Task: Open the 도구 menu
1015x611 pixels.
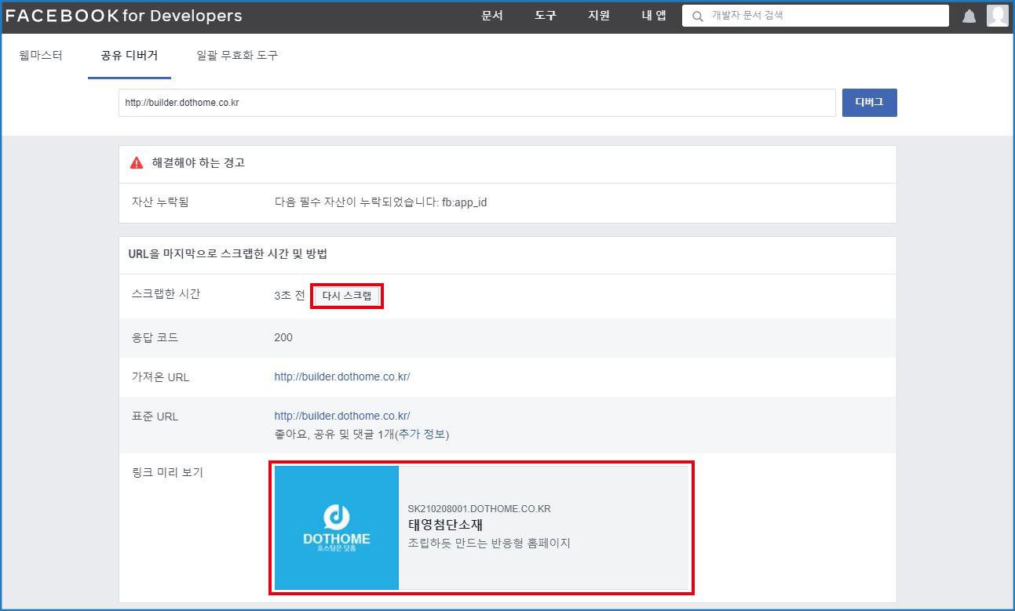Action: point(546,16)
